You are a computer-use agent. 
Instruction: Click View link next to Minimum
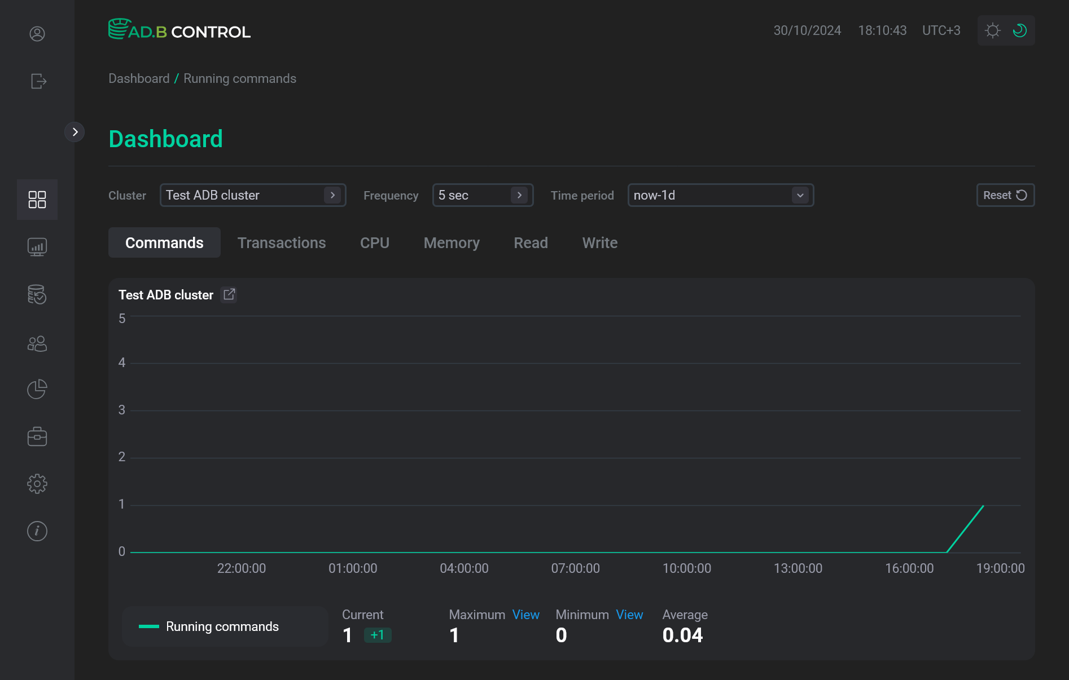[629, 615]
